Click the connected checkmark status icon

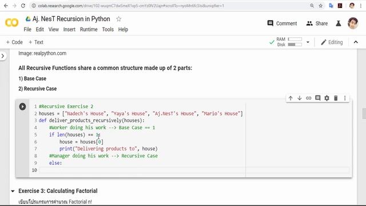[272, 42]
